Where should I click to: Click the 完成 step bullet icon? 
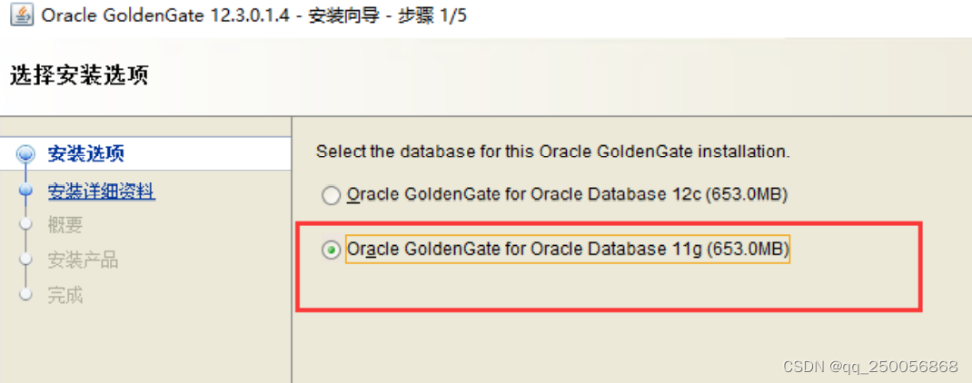(x=26, y=295)
